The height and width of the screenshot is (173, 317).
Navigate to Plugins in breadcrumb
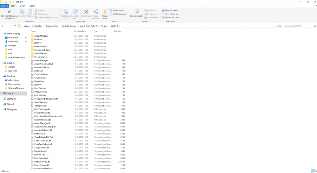tap(104, 26)
